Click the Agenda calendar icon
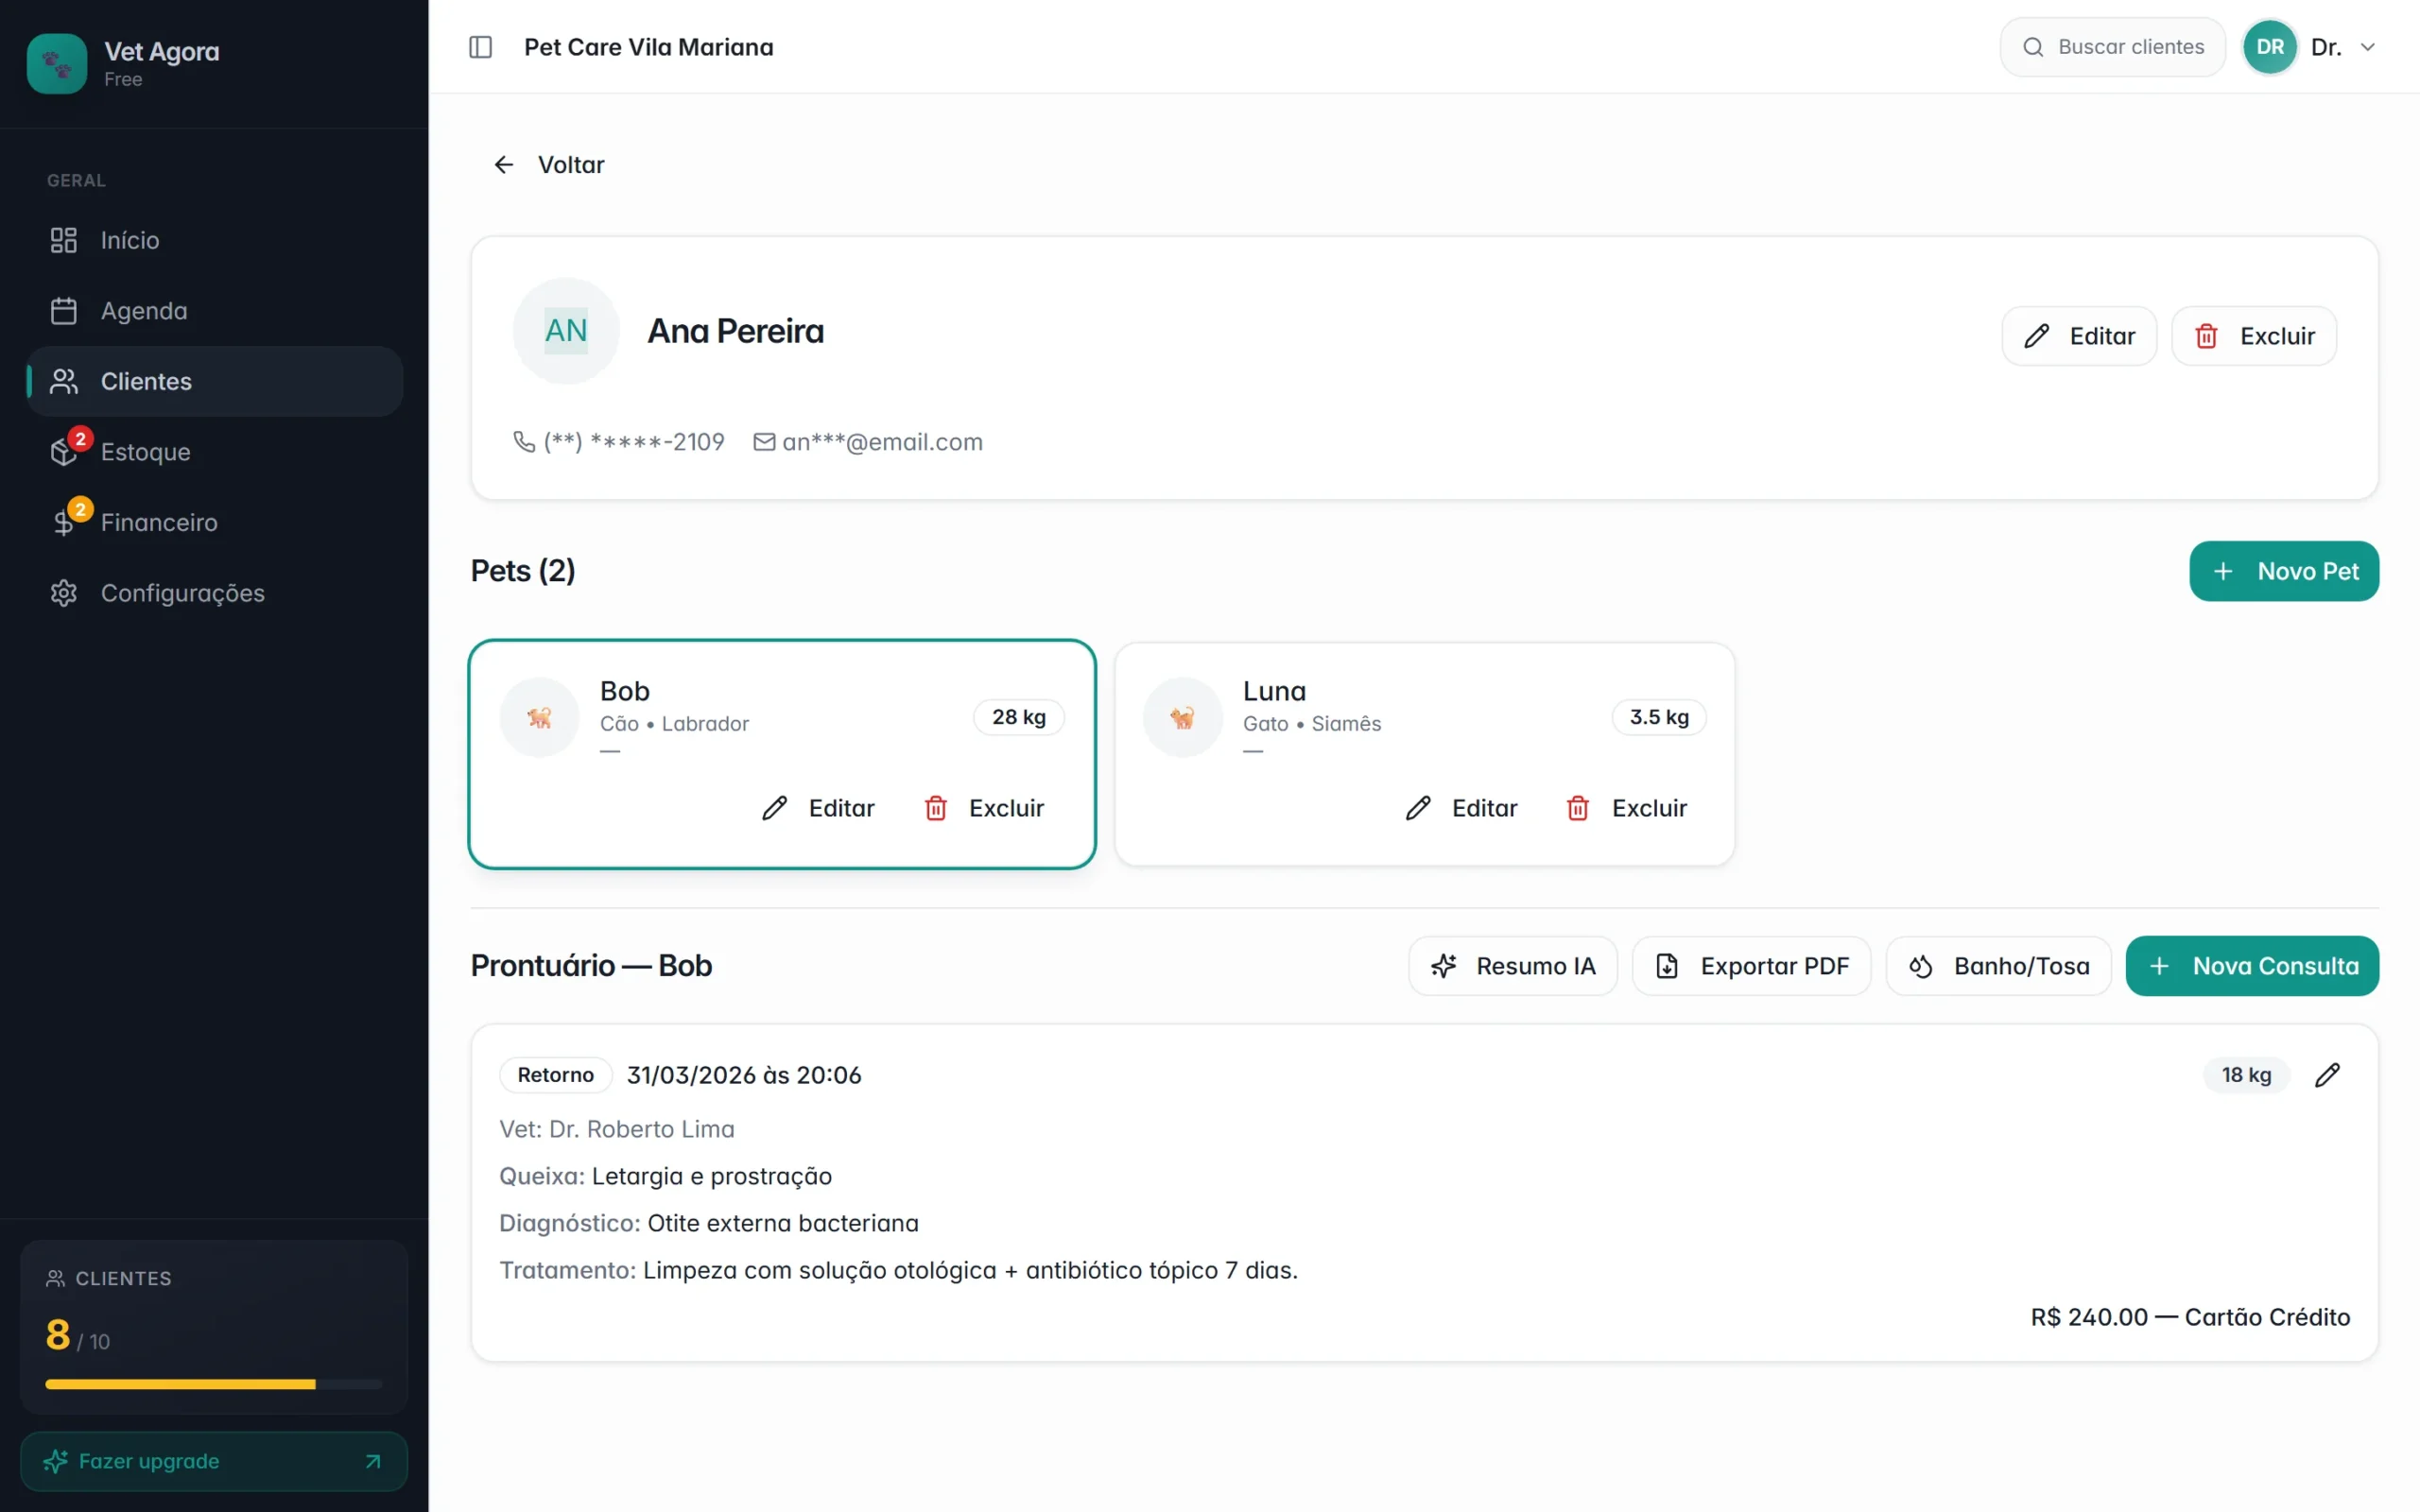This screenshot has height=1512, width=2420. pyautogui.click(x=64, y=311)
